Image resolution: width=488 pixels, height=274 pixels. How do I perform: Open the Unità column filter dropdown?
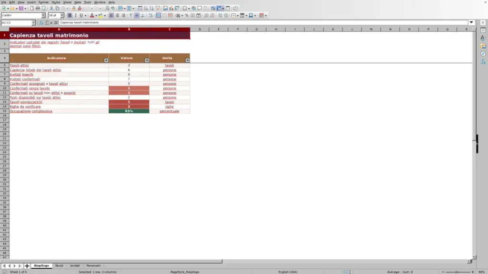(x=187, y=60)
